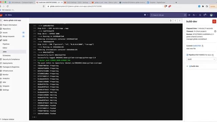The height and width of the screenshot is (122, 217).
Task: Open Brave shields icon
Action: [165, 6]
